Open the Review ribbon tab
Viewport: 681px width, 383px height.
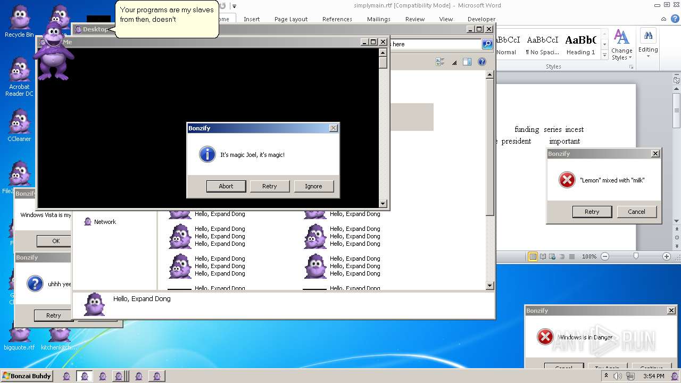(x=415, y=19)
